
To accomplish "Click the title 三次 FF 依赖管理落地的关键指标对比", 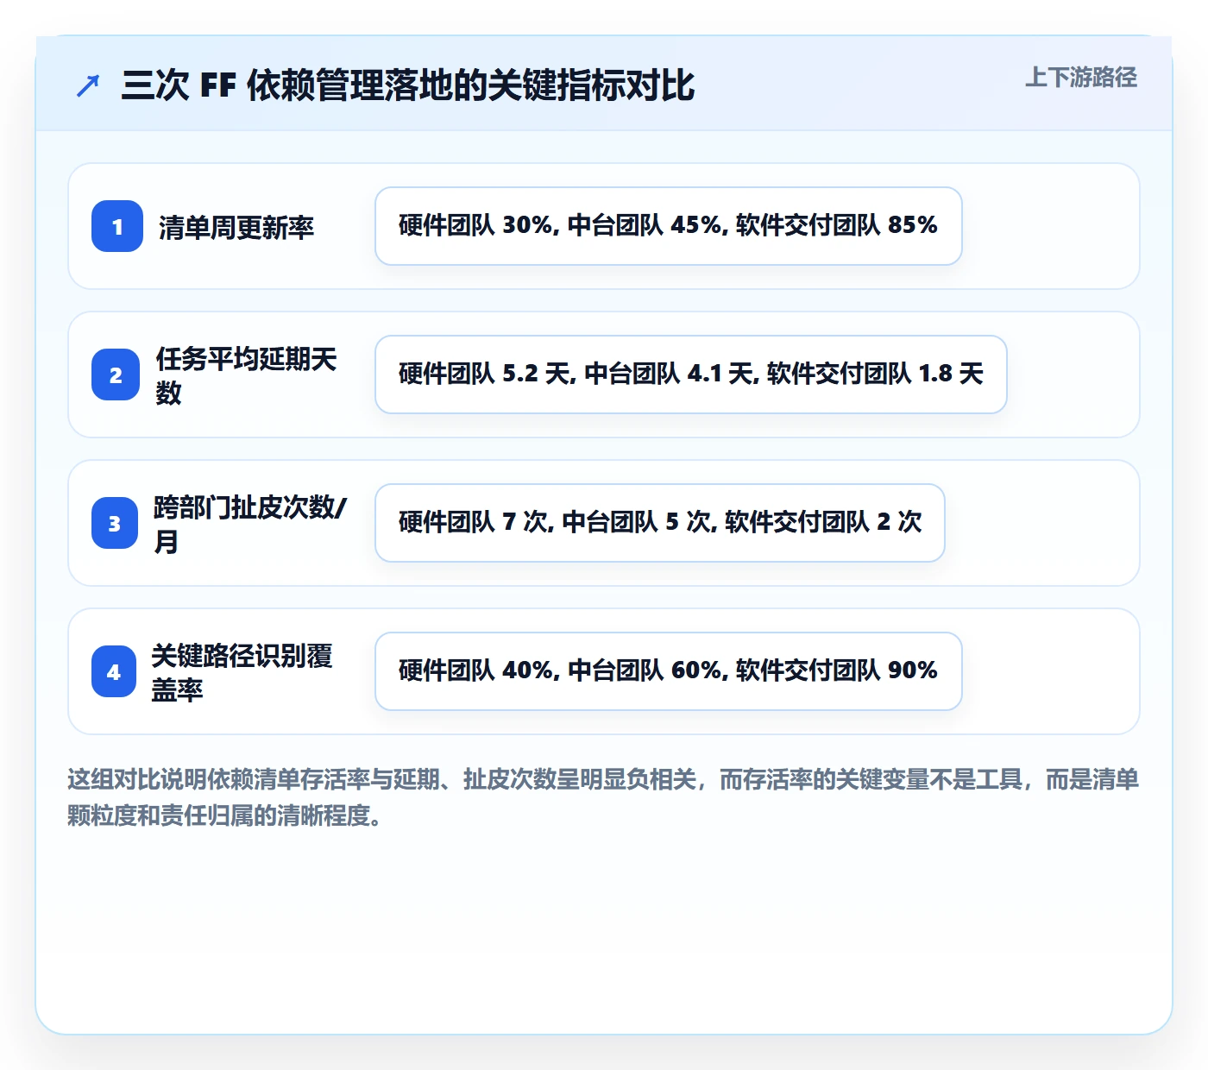I will [x=408, y=86].
